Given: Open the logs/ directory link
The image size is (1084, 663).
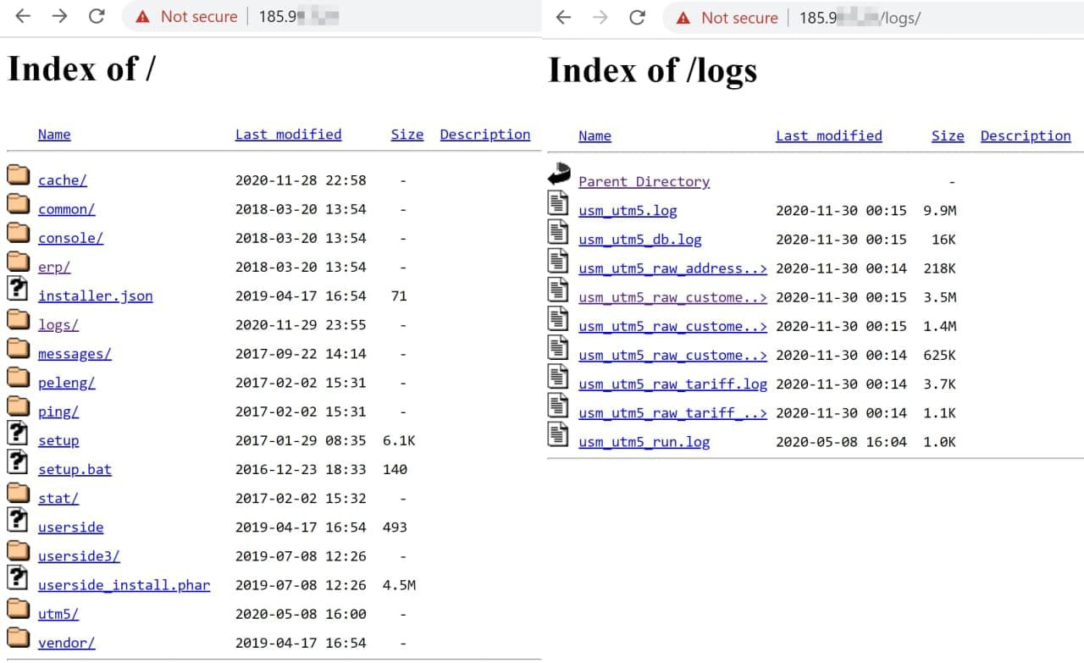Looking at the screenshot, I should pos(58,324).
